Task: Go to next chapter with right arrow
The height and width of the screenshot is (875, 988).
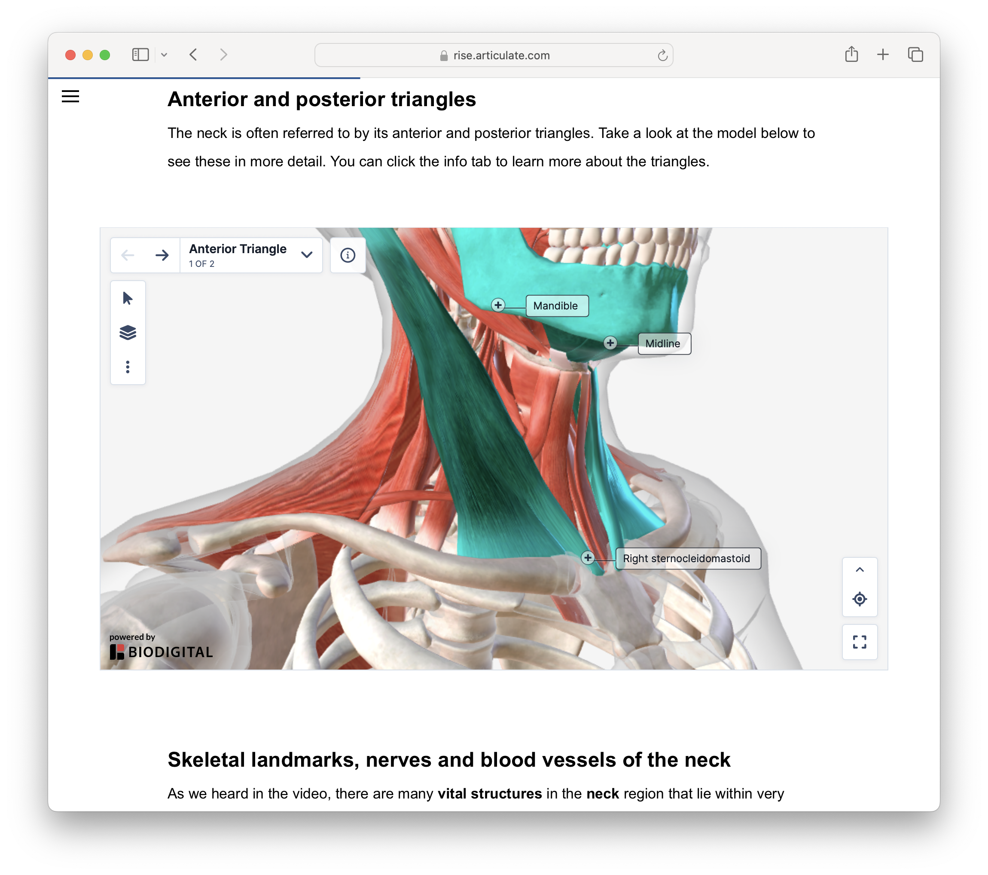Action: tap(162, 255)
